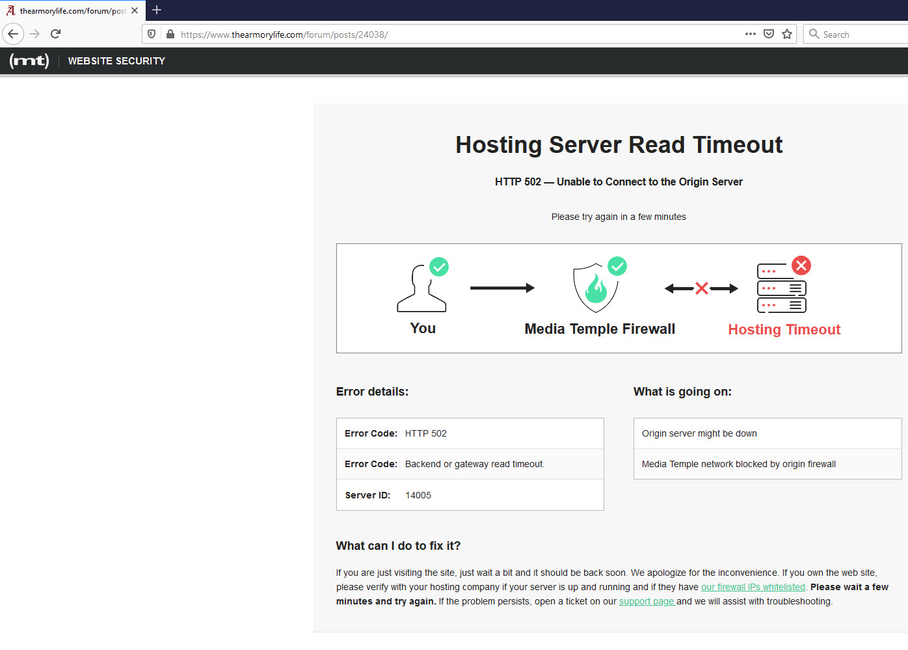Open the 'our firewall IPs whitelisted' link
The height and width of the screenshot is (650, 908).
(x=753, y=587)
